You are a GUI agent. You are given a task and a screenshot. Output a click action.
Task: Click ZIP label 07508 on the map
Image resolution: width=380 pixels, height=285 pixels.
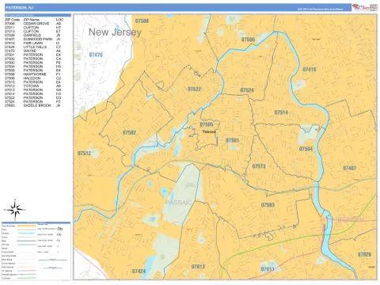click(x=142, y=21)
